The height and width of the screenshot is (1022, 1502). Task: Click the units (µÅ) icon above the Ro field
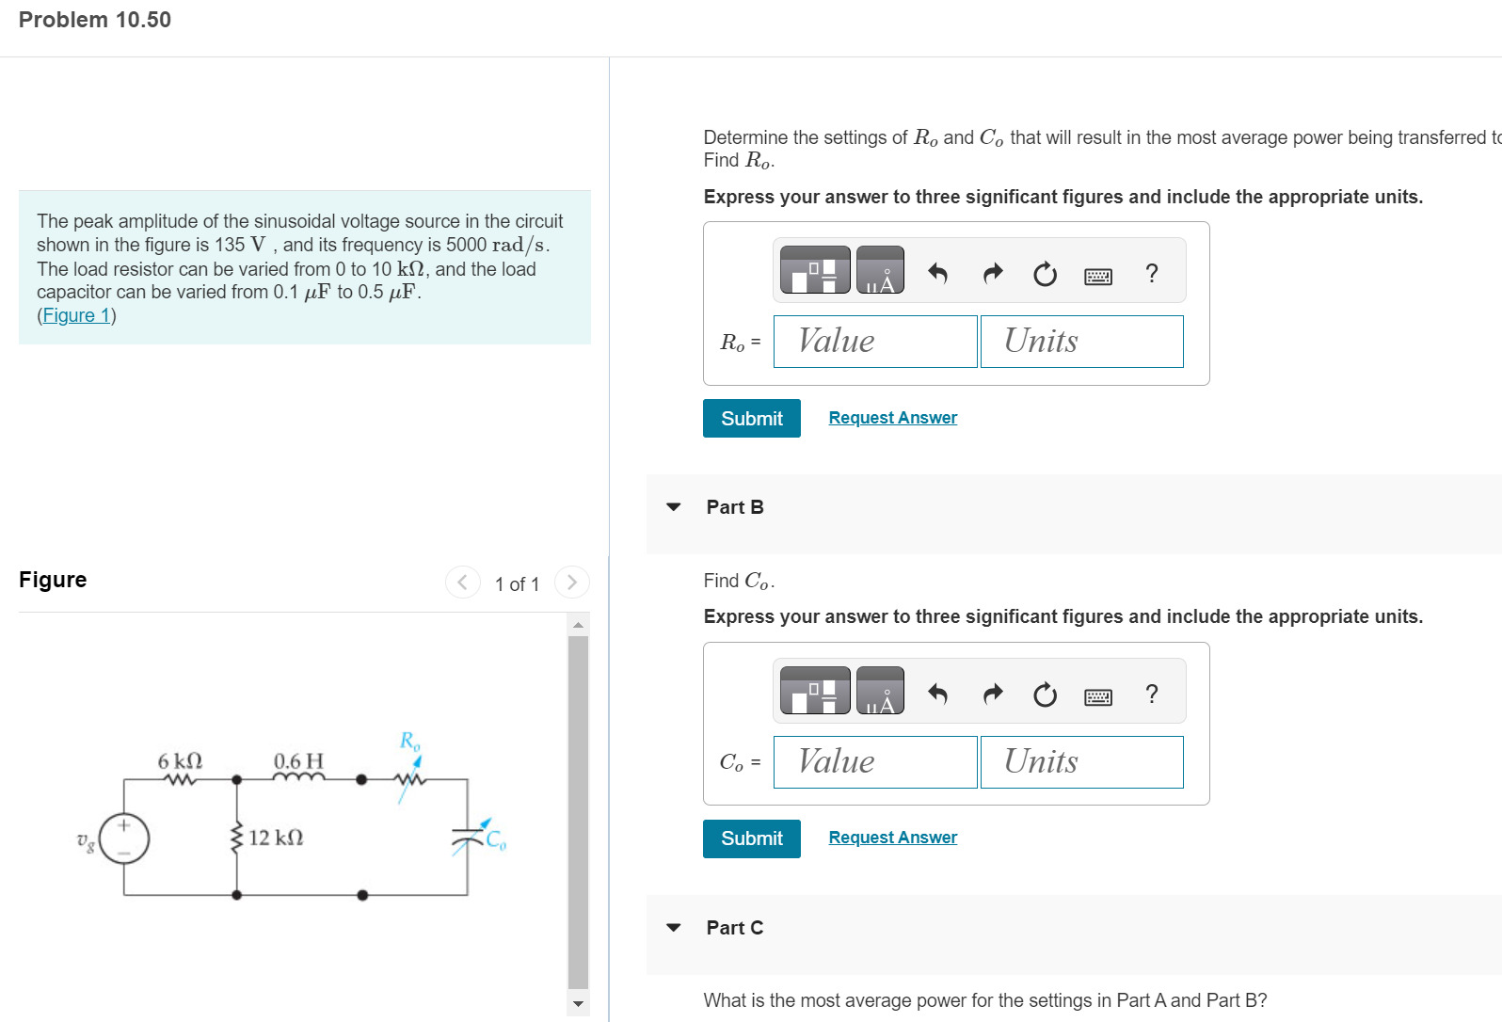tap(882, 270)
